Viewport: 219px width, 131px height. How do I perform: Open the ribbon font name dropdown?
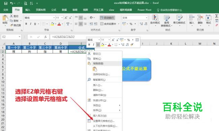(x=54, y=18)
